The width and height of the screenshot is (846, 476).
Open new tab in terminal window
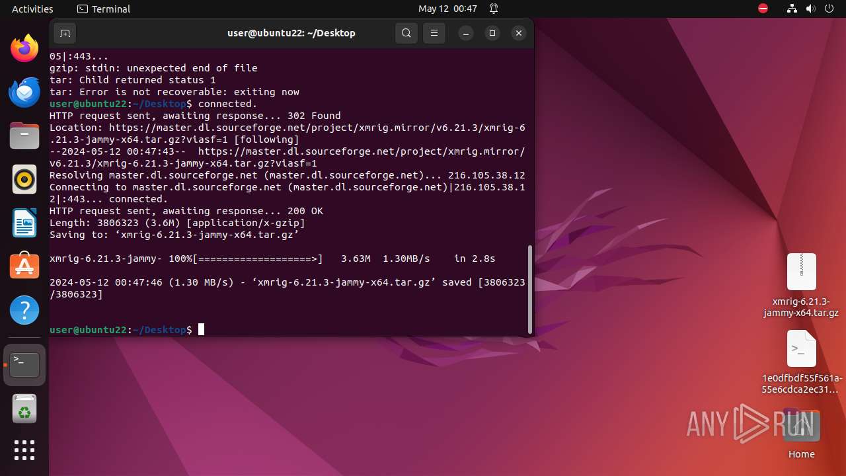pyautogui.click(x=65, y=33)
